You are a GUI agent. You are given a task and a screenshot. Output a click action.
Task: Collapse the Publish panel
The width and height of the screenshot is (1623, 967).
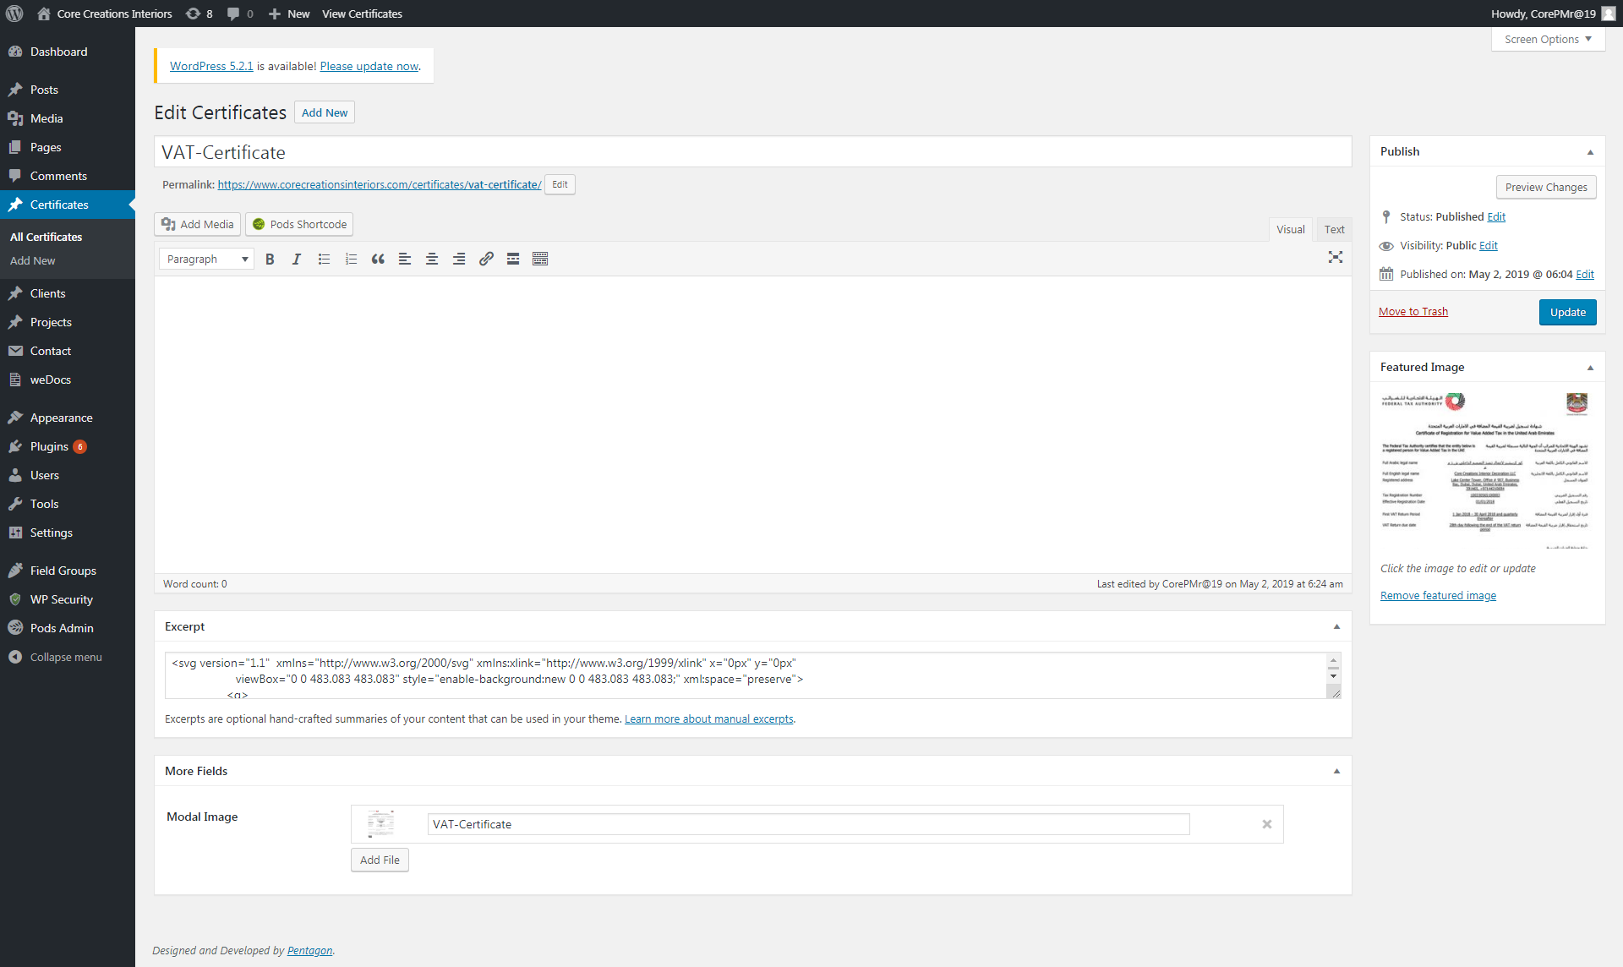[x=1590, y=152]
